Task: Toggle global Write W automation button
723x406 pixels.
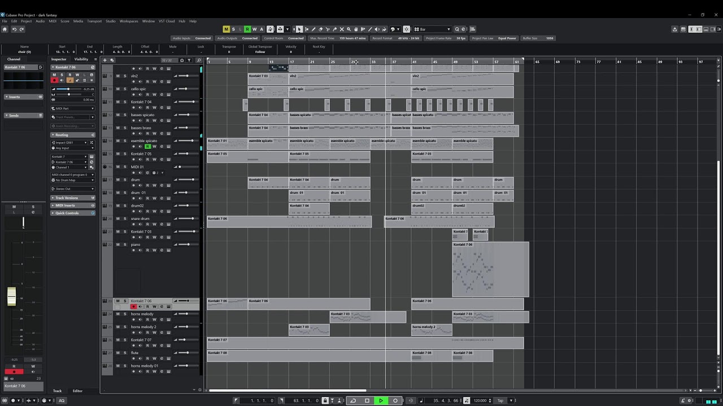Action: coord(254,29)
